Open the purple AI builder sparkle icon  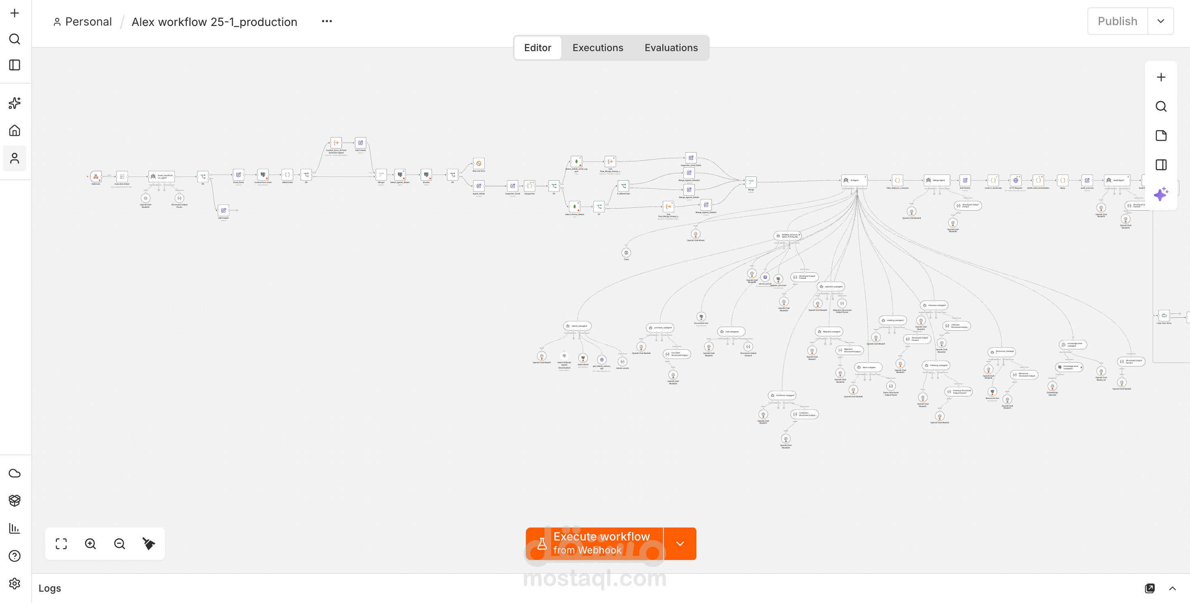tap(1161, 194)
